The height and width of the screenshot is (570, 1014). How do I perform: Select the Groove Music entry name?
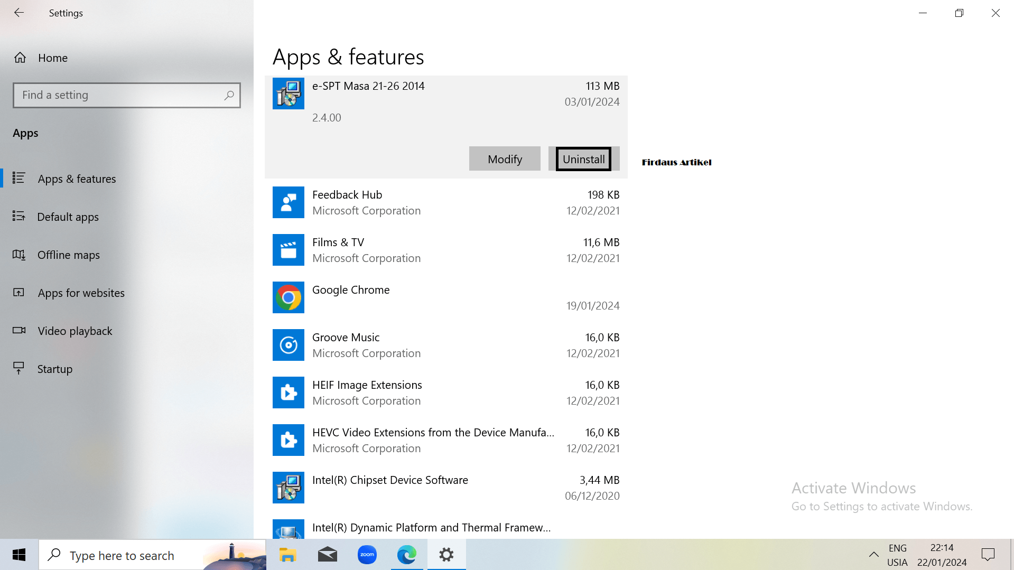coord(346,338)
